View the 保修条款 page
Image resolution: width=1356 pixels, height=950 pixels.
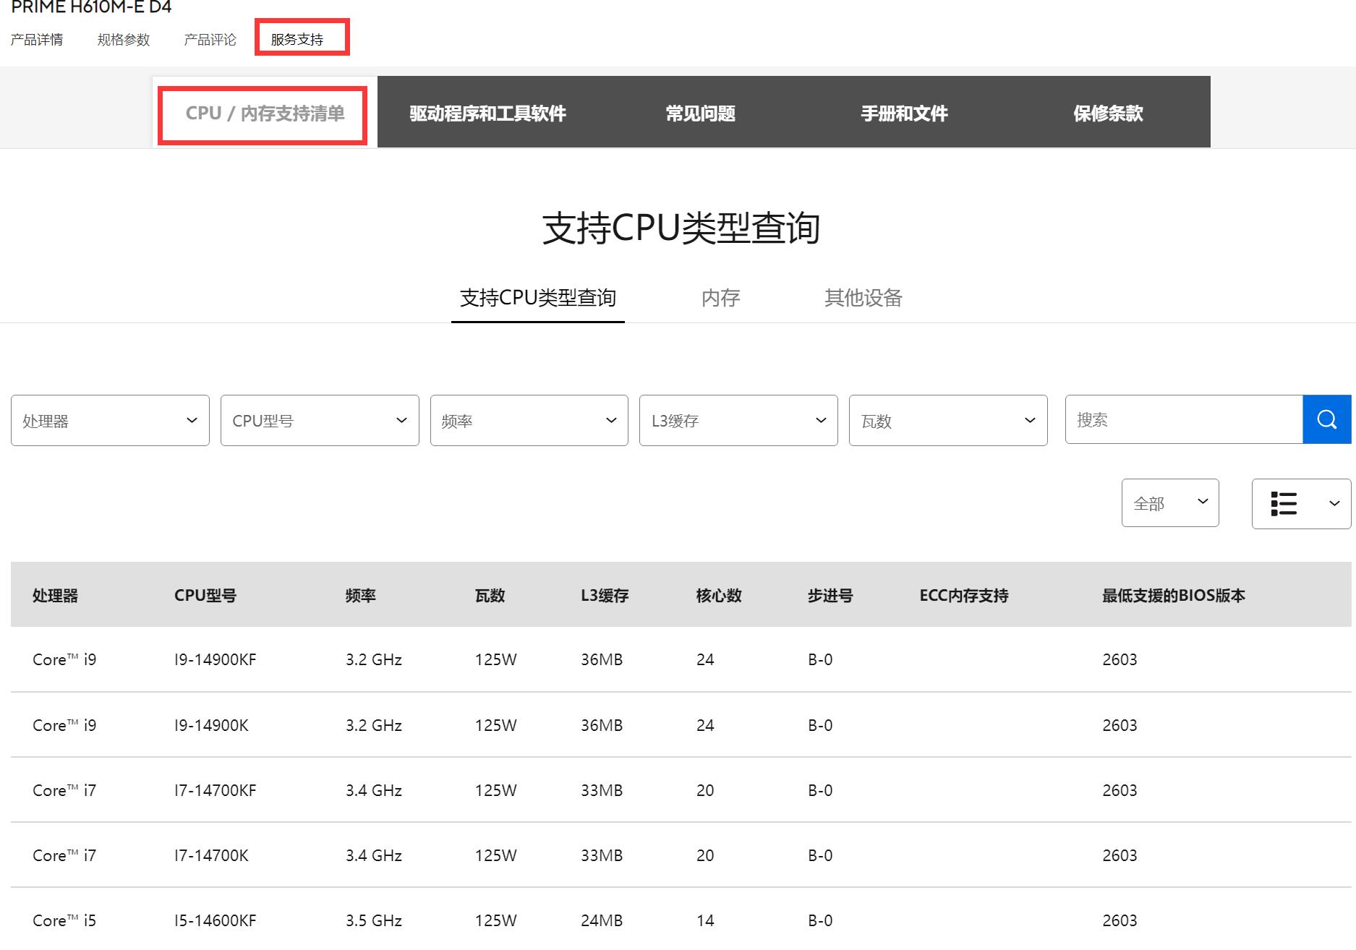[1108, 113]
